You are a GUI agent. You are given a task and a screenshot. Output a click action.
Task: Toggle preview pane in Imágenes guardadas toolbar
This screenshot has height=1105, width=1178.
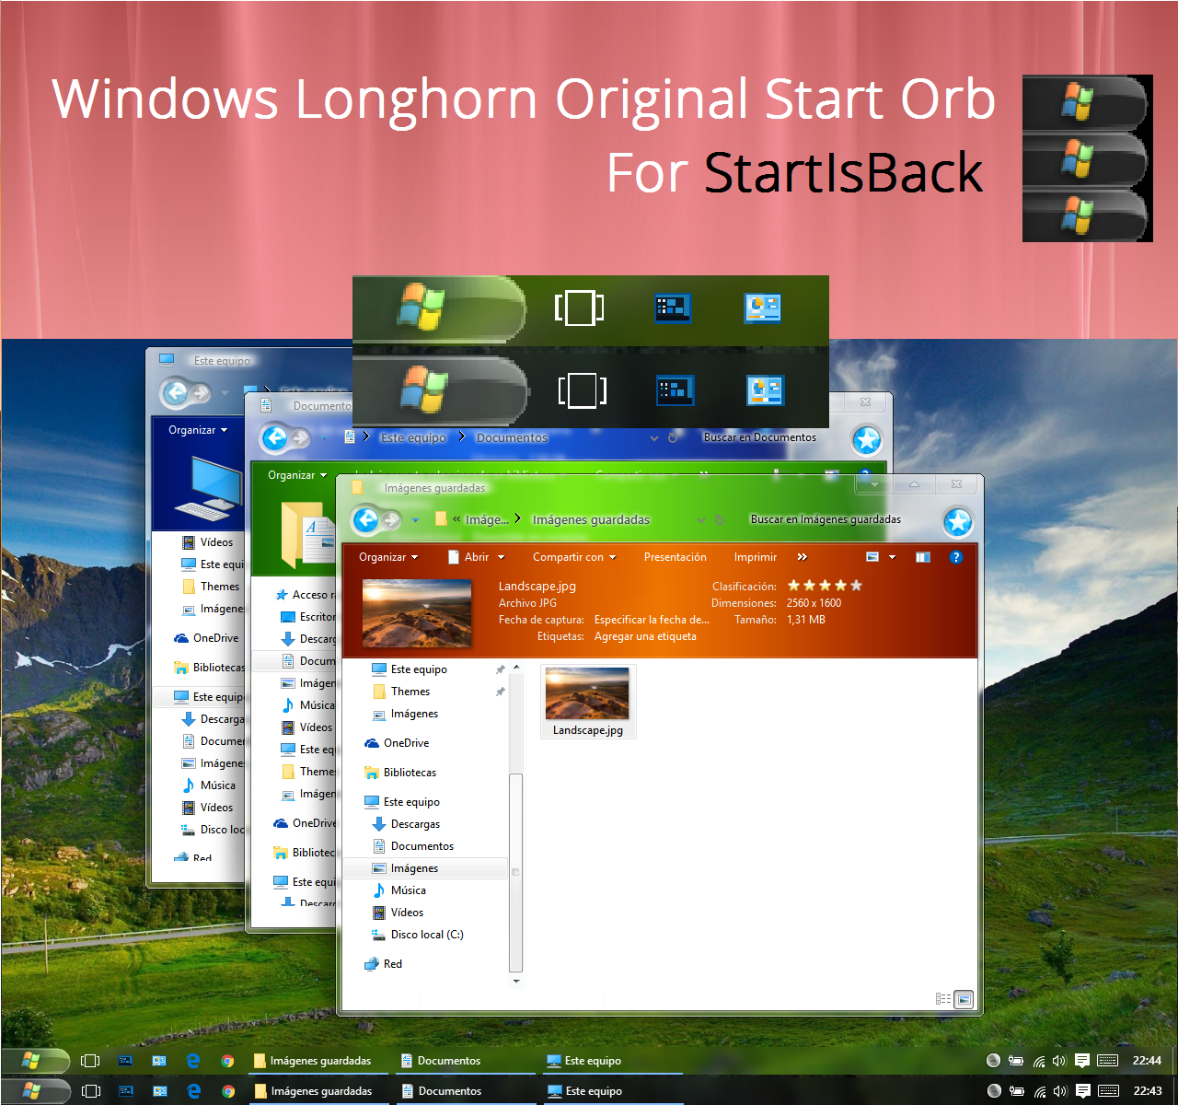click(x=923, y=557)
